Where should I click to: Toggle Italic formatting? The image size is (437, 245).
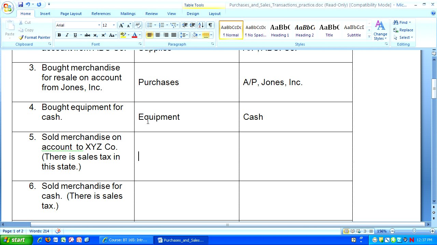click(x=67, y=35)
